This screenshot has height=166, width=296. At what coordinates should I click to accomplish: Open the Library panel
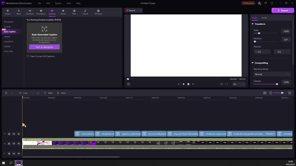(7, 12)
